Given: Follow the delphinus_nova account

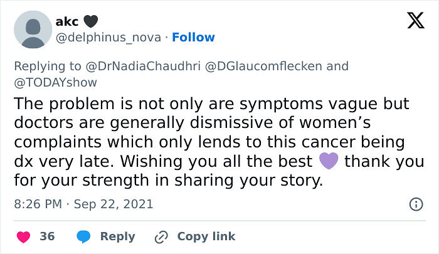Looking at the screenshot, I should pyautogui.click(x=193, y=38).
